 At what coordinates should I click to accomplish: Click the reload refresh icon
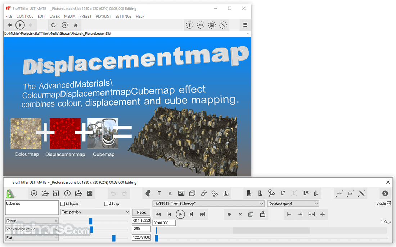[x=53, y=25]
